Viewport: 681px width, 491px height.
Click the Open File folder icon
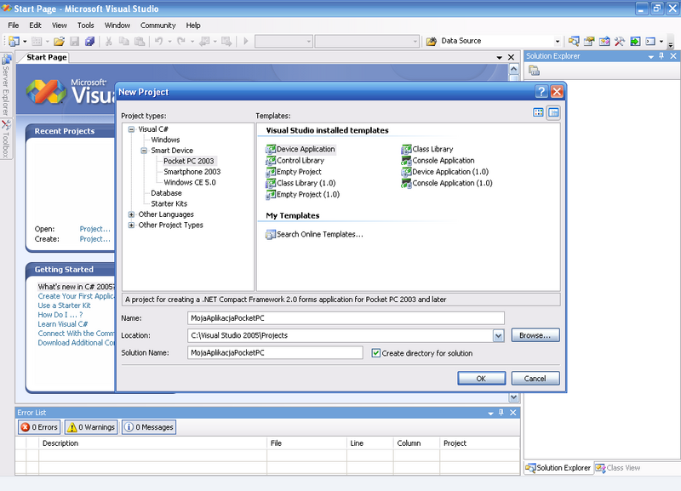59,41
